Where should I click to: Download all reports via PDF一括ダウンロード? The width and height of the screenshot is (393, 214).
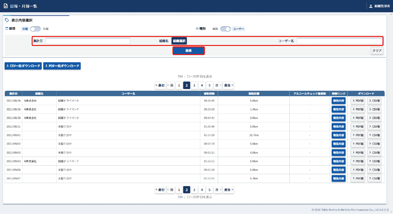tap(62, 66)
